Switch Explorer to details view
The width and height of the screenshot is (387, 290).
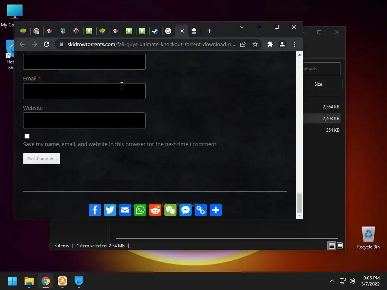(331, 245)
